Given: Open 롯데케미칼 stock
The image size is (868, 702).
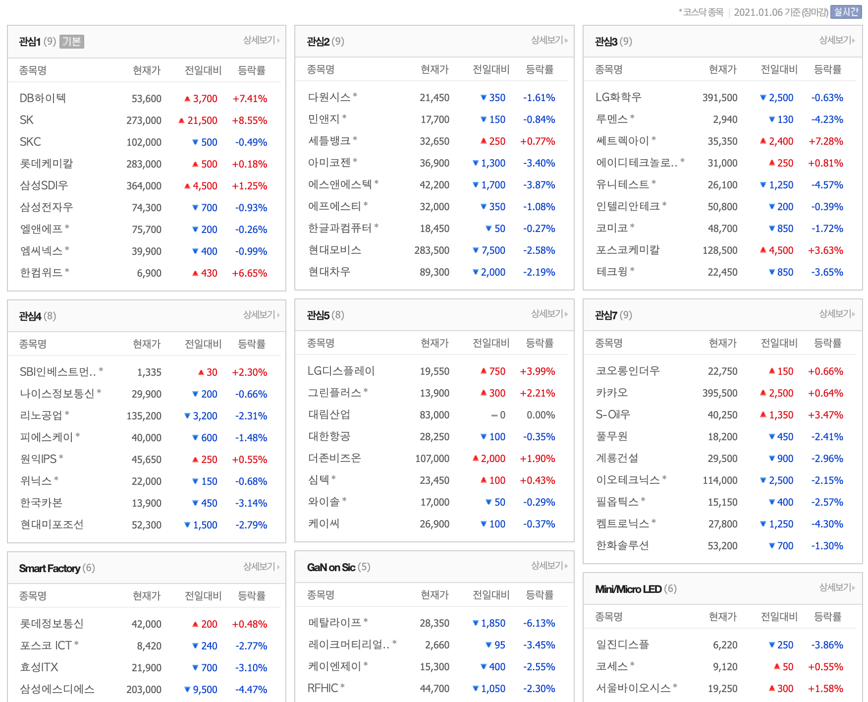Looking at the screenshot, I should (x=47, y=164).
